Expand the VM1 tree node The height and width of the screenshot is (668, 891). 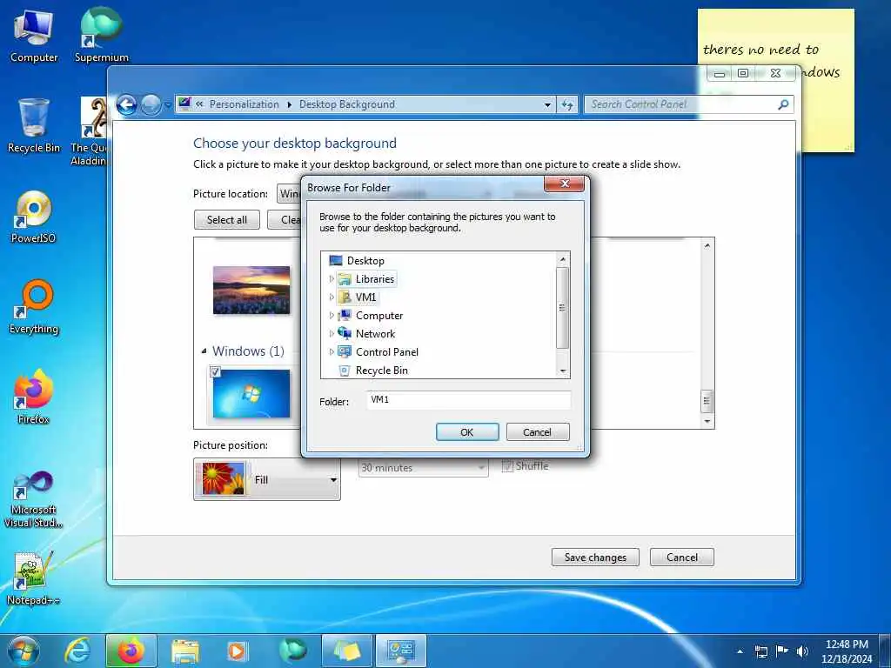coord(332,297)
